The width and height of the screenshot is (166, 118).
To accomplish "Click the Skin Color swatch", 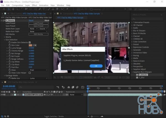I will [30, 45].
